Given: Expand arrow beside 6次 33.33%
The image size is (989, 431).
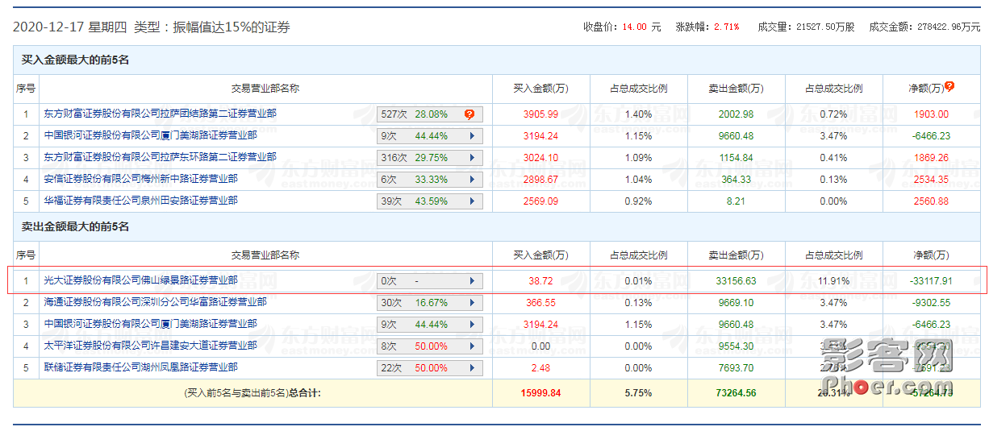Looking at the screenshot, I should coord(471,180).
